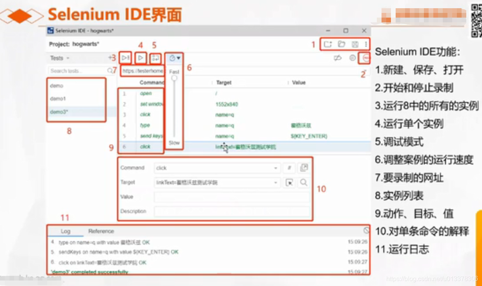Toggle pause on exceptions icon

352,58
